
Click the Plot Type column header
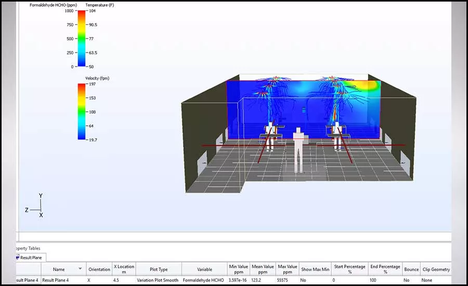click(x=159, y=269)
